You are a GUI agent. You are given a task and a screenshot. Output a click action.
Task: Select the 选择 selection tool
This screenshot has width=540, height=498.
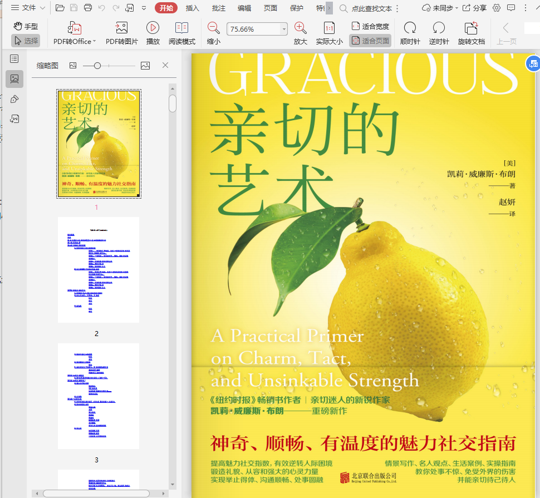(26, 41)
